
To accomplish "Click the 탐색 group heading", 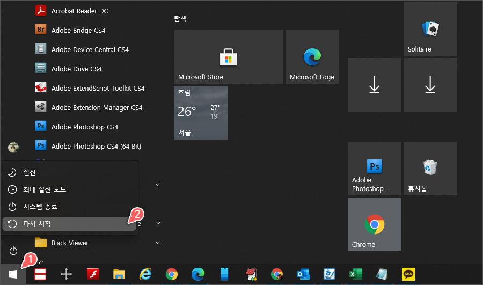I will pos(180,19).
